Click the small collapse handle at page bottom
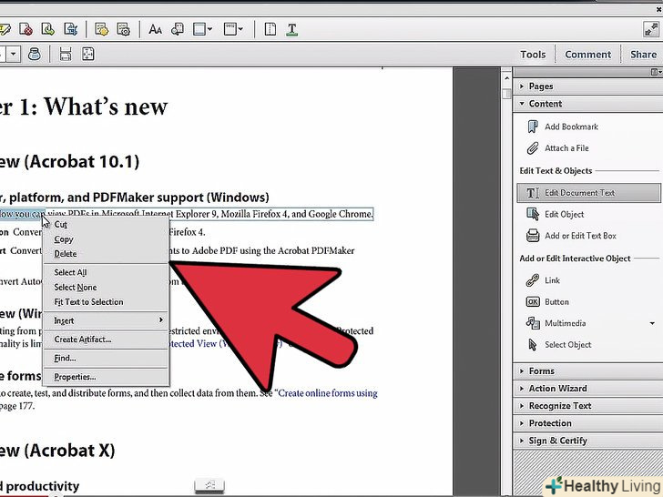The width and height of the screenshot is (663, 497). click(x=209, y=485)
